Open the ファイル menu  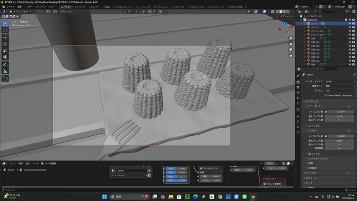coord(10,7)
